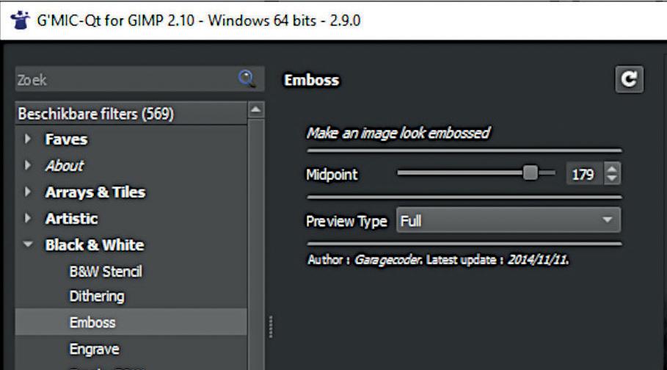Click the Midpoint label
This screenshot has height=370, width=667.
(332, 174)
